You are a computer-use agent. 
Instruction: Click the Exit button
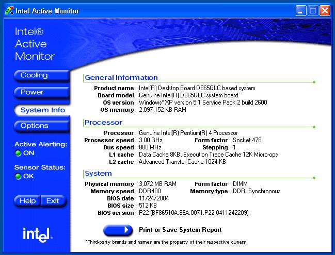(53, 201)
